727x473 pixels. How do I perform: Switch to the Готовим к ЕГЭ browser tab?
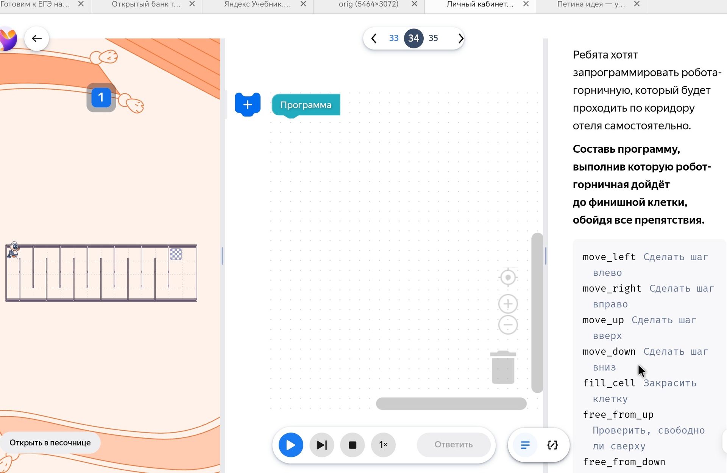(35, 4)
